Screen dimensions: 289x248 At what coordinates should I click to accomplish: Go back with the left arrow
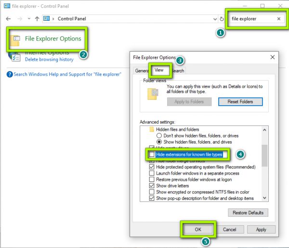pyautogui.click(x=8, y=19)
